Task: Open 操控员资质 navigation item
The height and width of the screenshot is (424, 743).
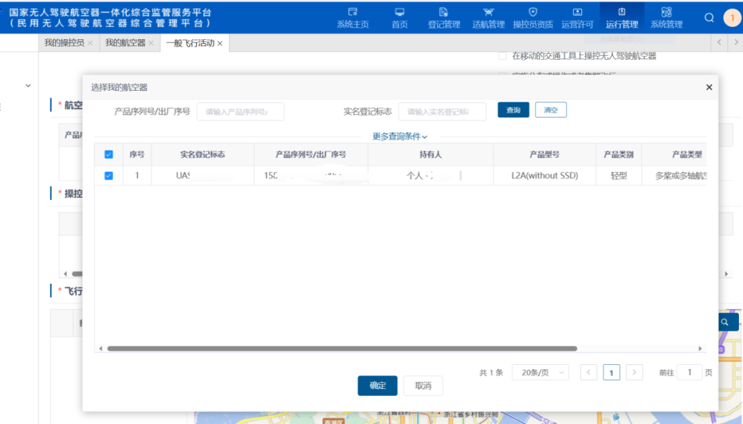Action: click(x=532, y=17)
